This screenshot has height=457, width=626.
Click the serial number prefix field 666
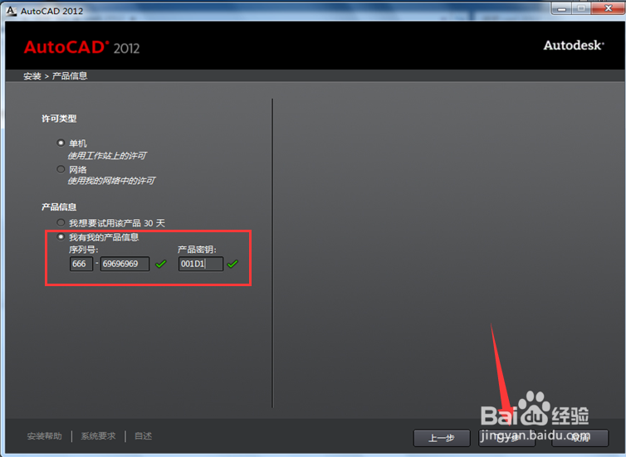81,264
